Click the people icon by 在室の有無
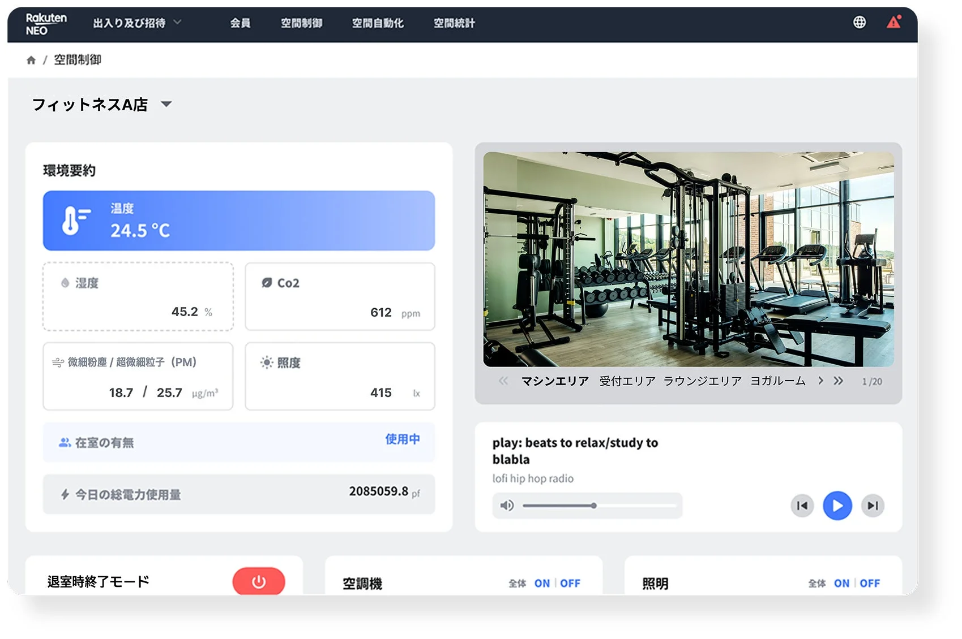 65,442
